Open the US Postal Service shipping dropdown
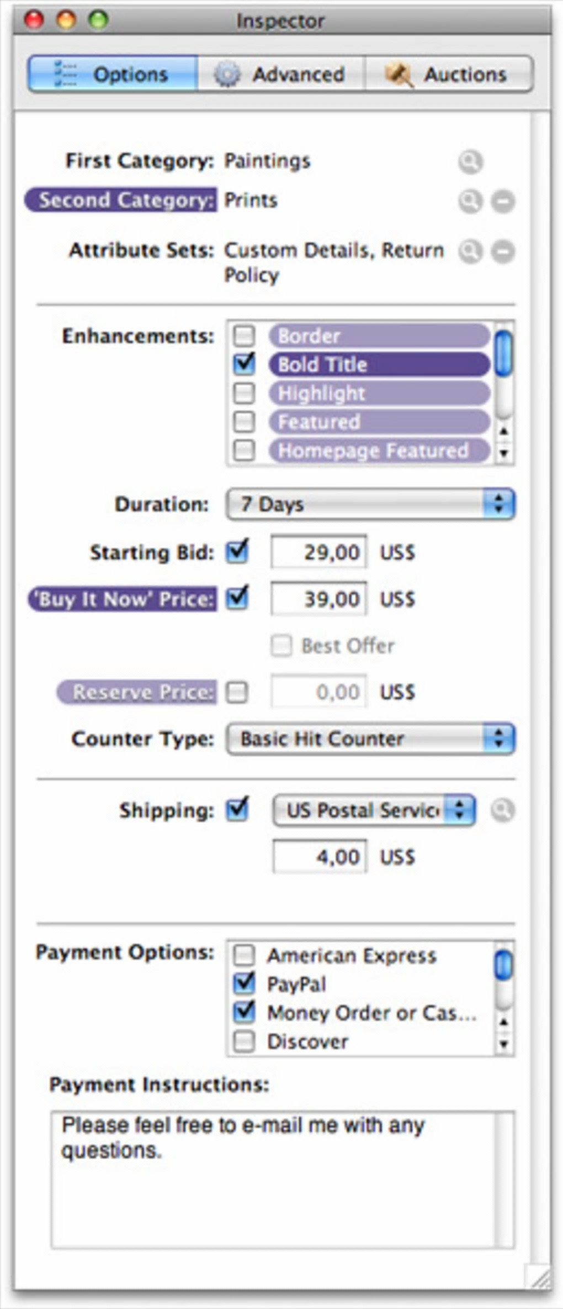 [374, 810]
